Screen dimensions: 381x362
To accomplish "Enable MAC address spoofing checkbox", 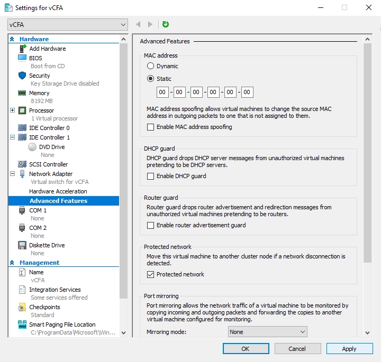I will point(150,127).
